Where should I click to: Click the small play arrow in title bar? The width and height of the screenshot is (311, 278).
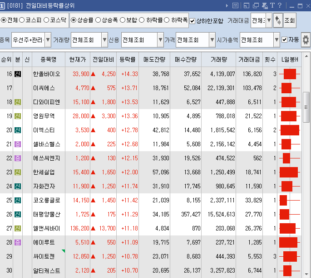[227, 5]
